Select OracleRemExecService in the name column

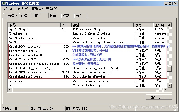pyautogui.click(x=25, y=77)
